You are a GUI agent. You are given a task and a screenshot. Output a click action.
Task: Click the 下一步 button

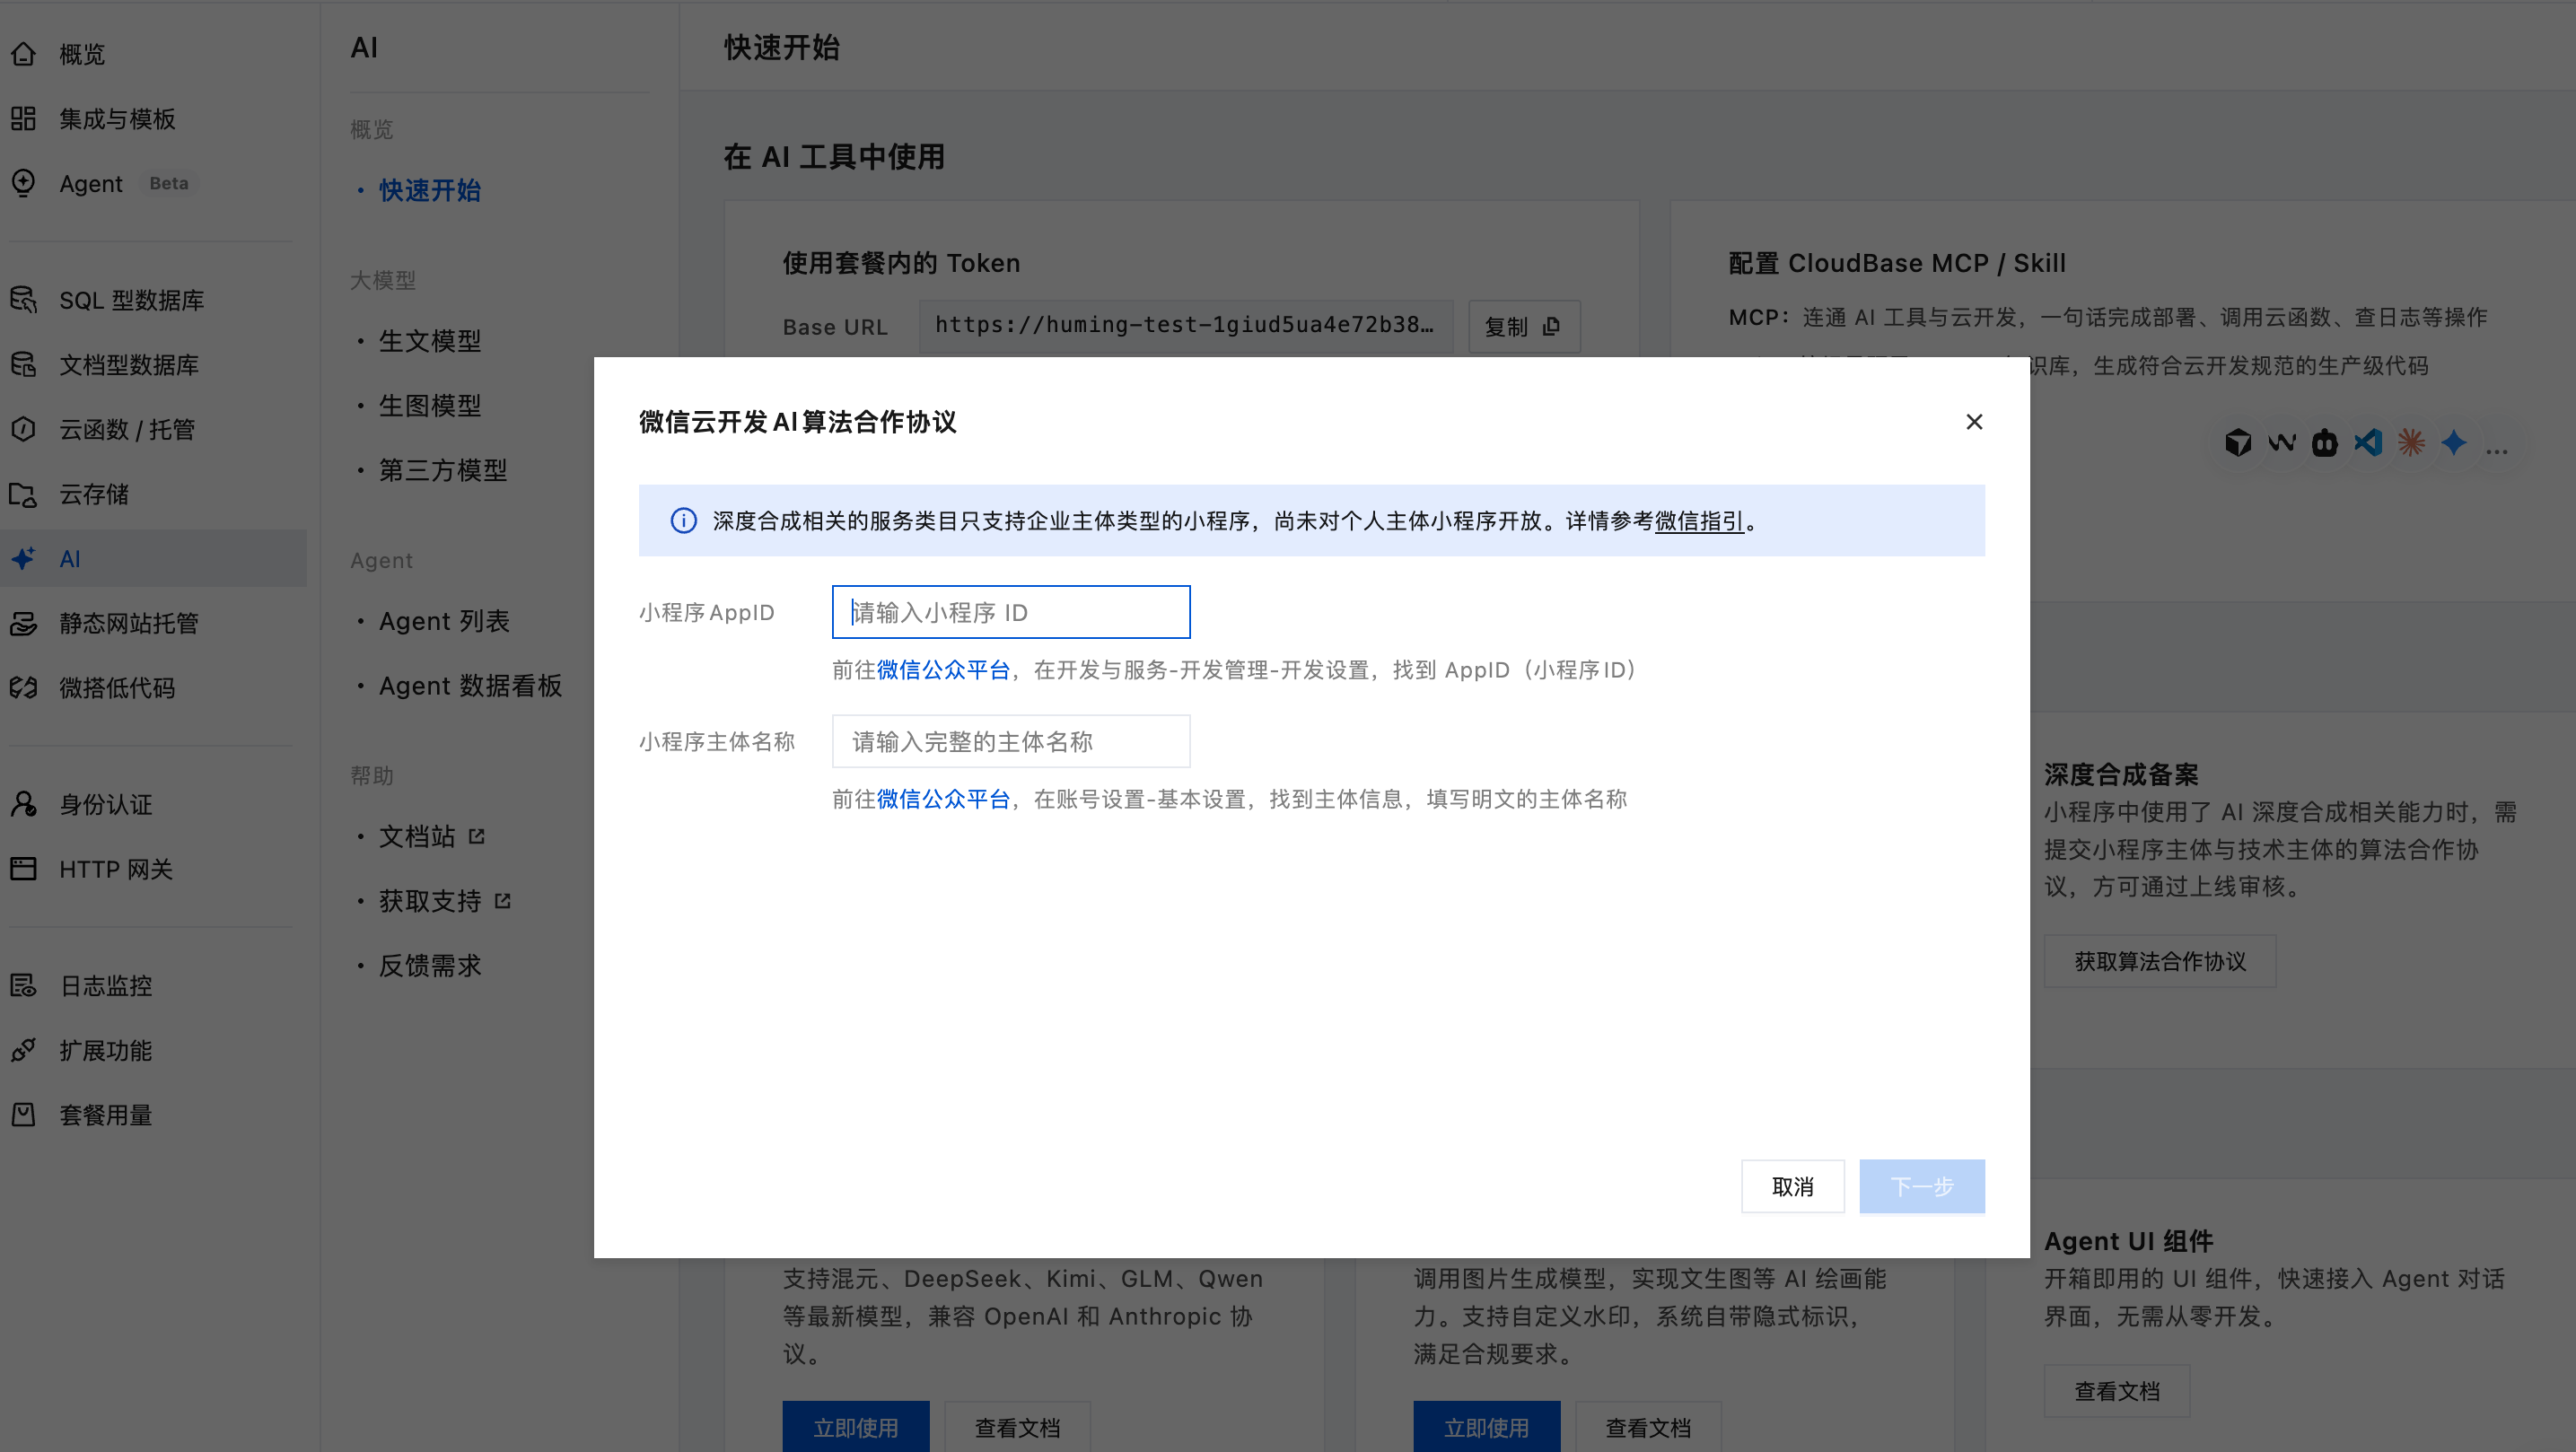[x=1922, y=1187]
